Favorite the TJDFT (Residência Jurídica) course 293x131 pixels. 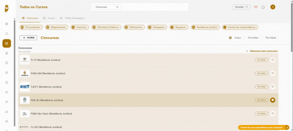(x=273, y=87)
